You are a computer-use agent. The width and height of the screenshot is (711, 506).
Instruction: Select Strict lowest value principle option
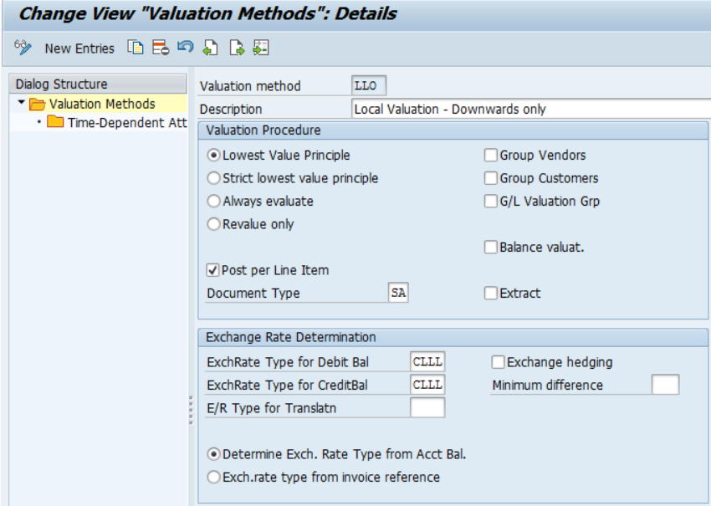pos(214,178)
